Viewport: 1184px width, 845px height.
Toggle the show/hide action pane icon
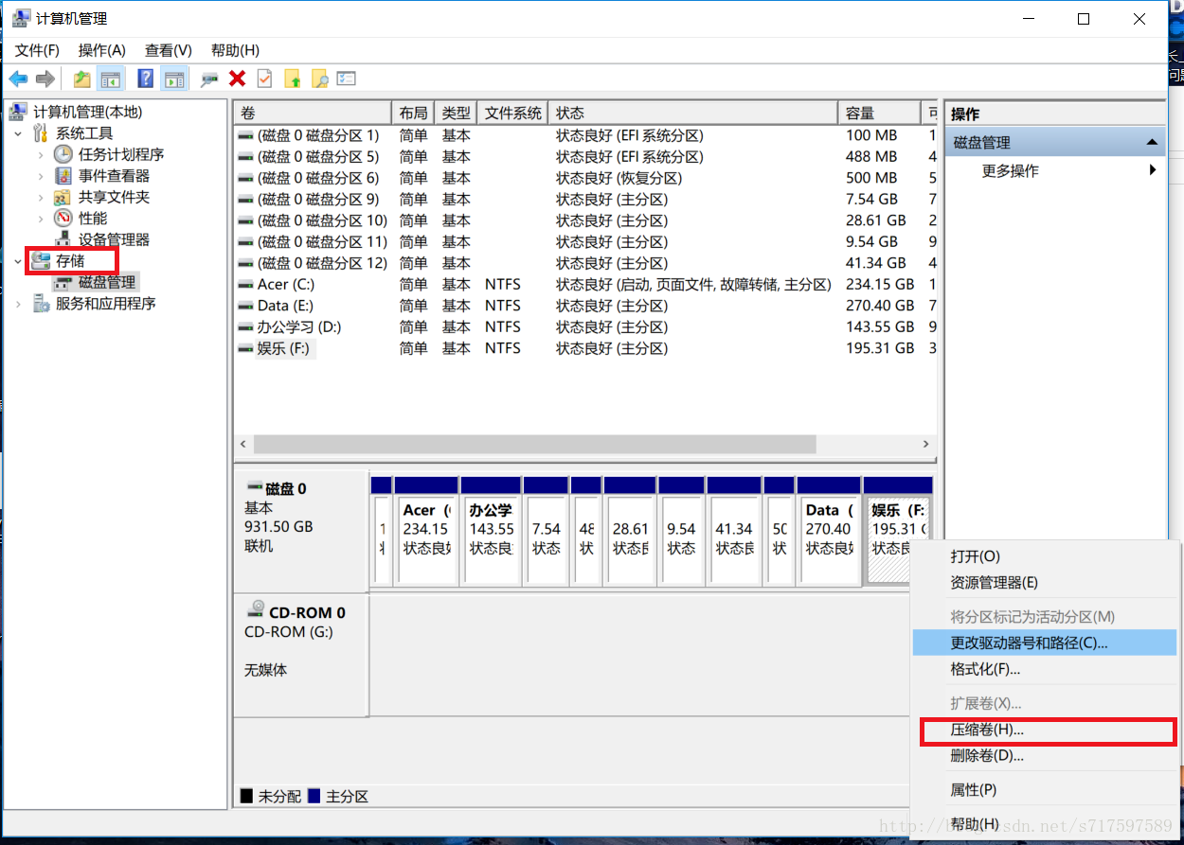pos(173,79)
